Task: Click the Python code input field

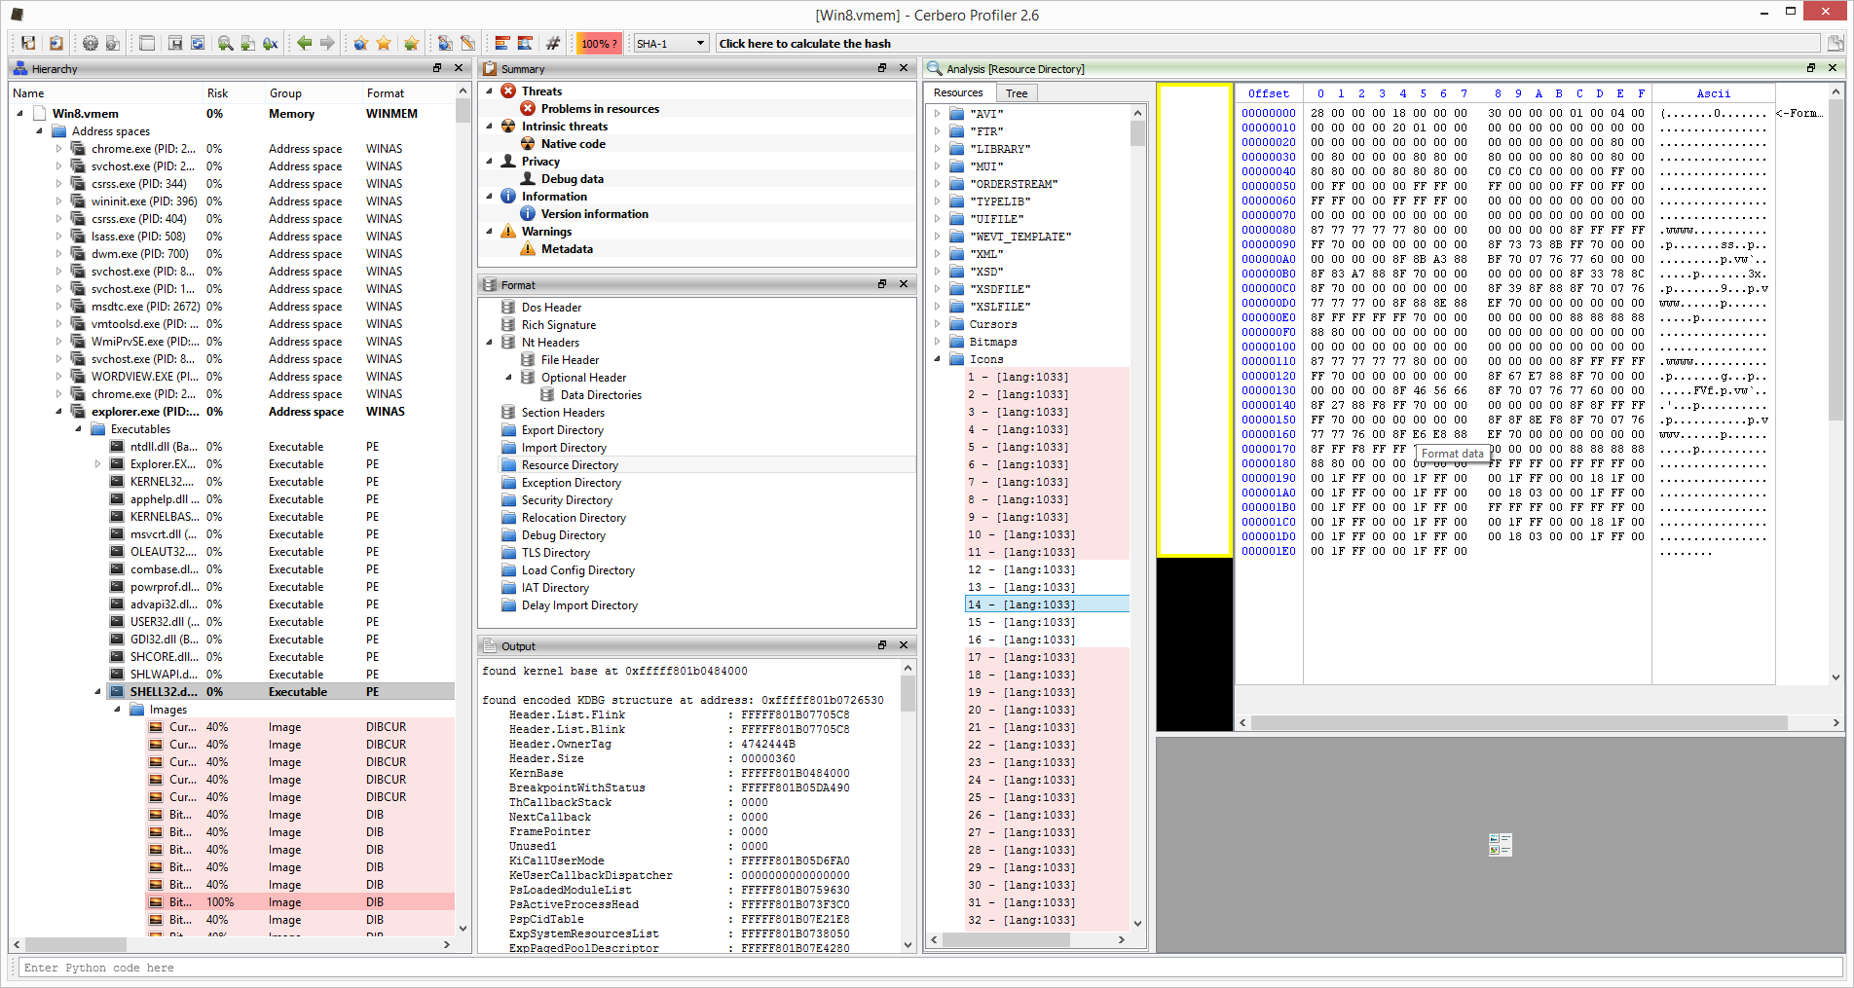Action: [x=930, y=967]
